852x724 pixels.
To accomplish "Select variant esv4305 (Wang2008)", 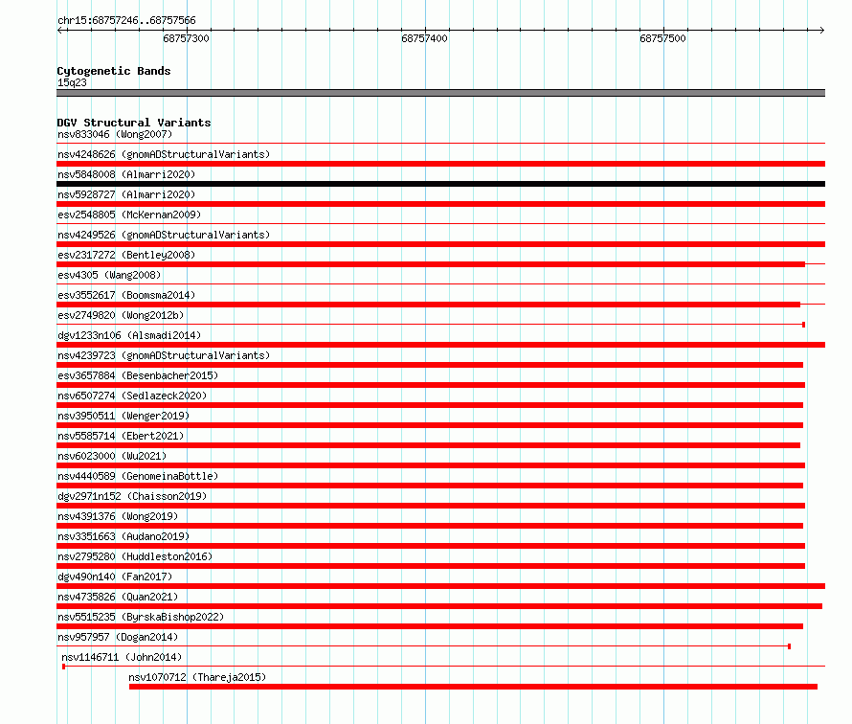I will click(109, 275).
